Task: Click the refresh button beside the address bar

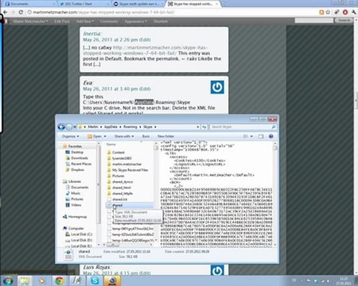Action: (x=204, y=127)
